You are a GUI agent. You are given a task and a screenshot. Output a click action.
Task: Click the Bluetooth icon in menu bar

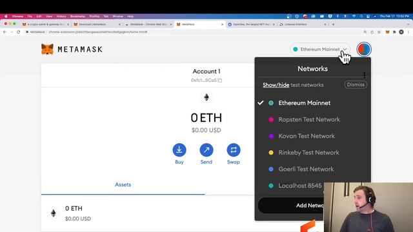337,16
